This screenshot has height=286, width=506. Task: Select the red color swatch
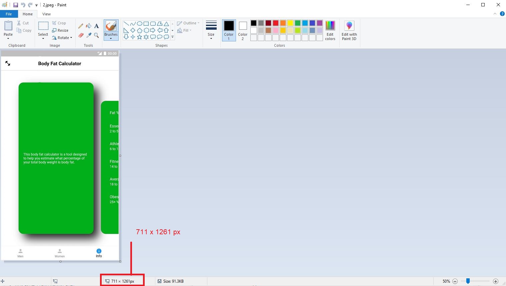point(275,23)
